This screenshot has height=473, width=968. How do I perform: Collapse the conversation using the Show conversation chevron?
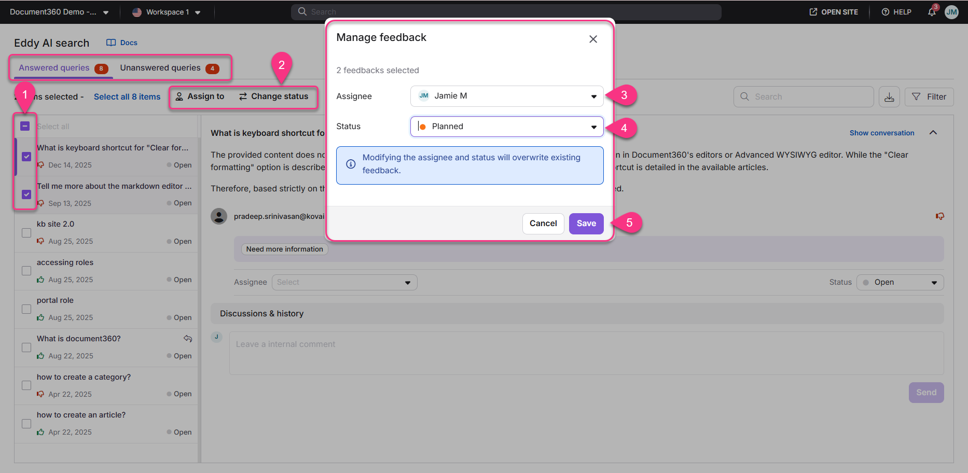click(x=933, y=133)
